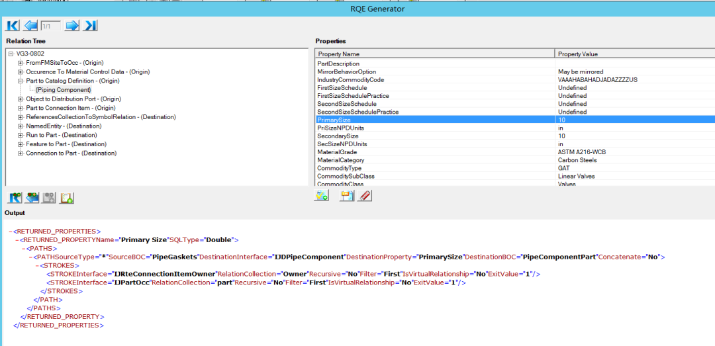Image resolution: width=715 pixels, height=346 pixels.
Task: Click the Carbon Steels value cell
Action: 635,160
